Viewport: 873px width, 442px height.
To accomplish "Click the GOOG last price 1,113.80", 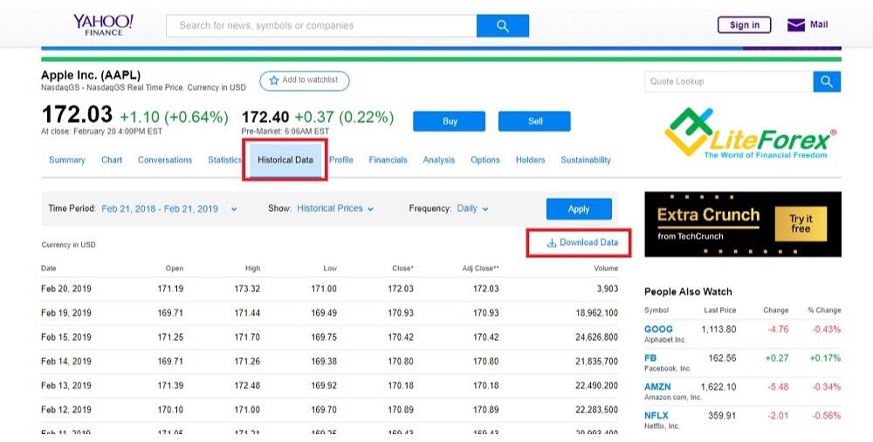I will tap(718, 330).
